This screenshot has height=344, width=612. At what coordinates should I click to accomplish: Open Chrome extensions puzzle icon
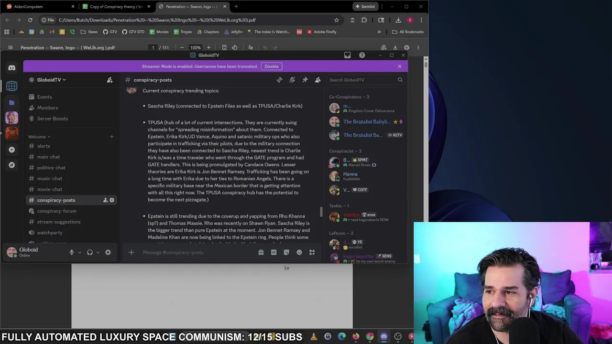[364, 20]
